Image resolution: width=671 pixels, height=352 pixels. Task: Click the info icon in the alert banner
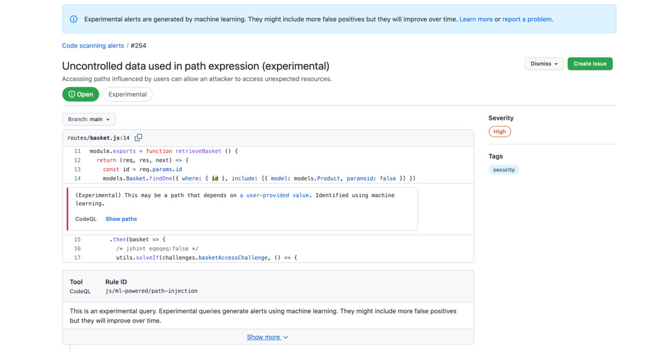(x=73, y=18)
